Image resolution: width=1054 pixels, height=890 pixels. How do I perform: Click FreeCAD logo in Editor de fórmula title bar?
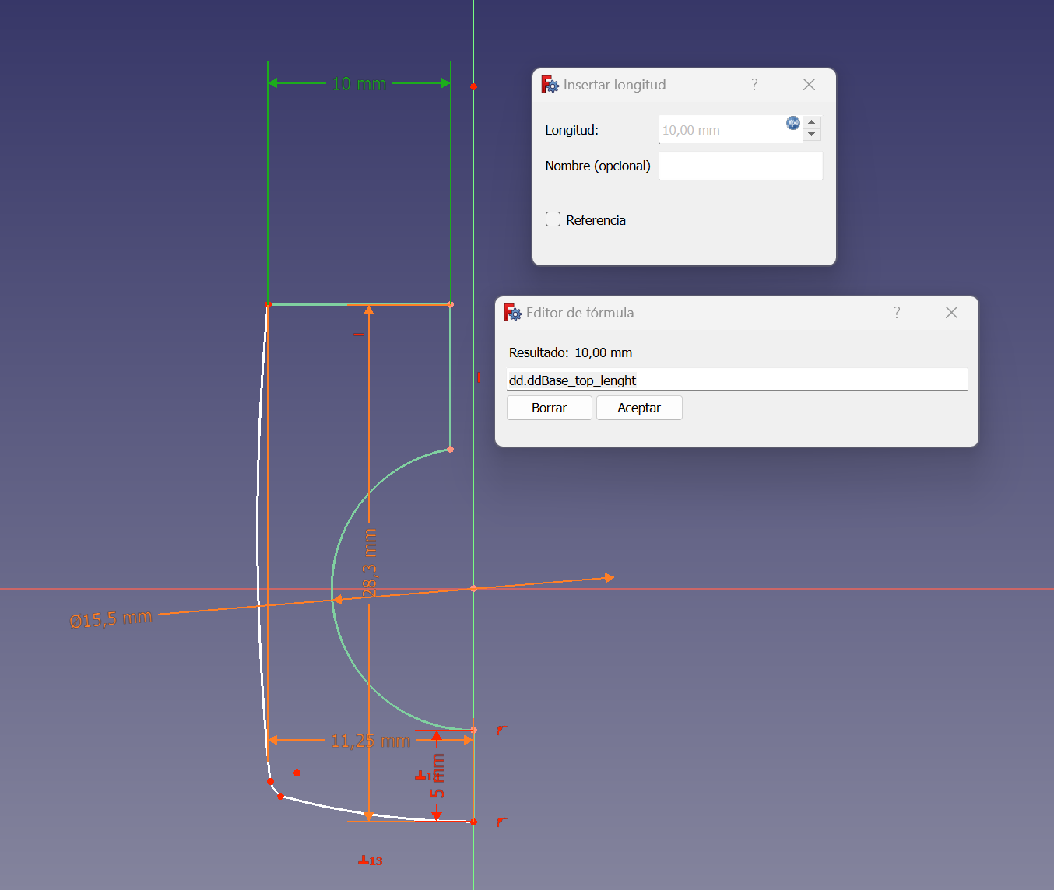(512, 313)
